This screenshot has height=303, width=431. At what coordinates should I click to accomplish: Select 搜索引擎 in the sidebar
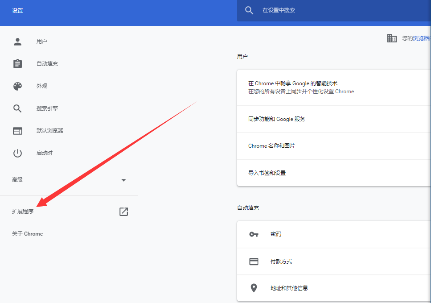[47, 108]
